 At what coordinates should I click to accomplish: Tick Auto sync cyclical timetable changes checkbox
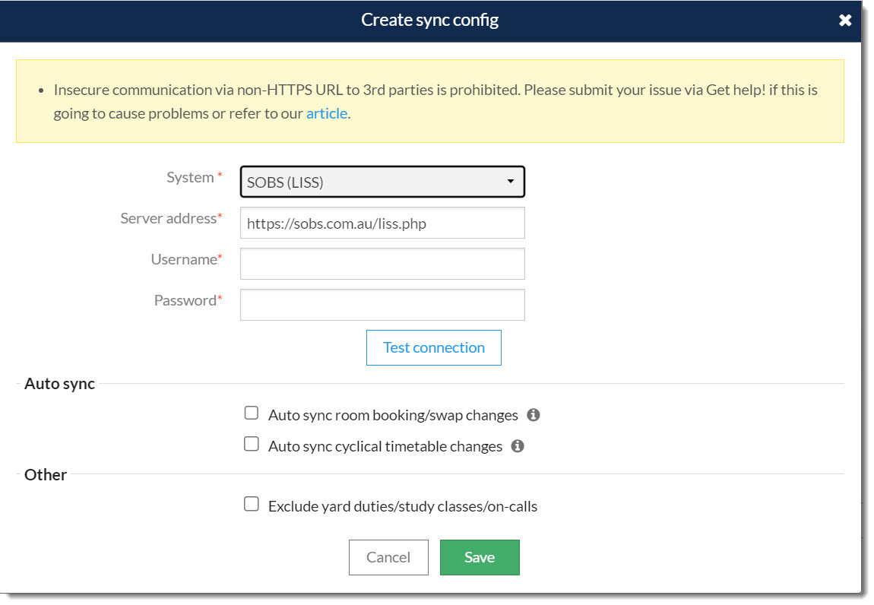click(252, 444)
